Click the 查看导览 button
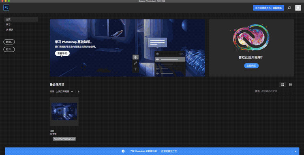Screen dimensions: 304x155 click(62, 53)
